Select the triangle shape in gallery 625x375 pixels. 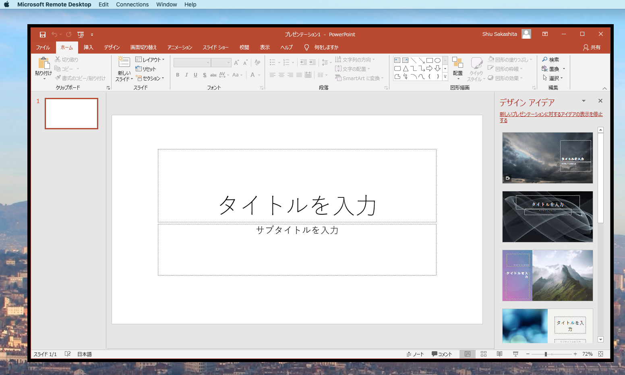pyautogui.click(x=406, y=68)
